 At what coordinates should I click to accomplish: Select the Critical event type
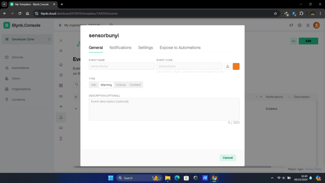(121, 85)
